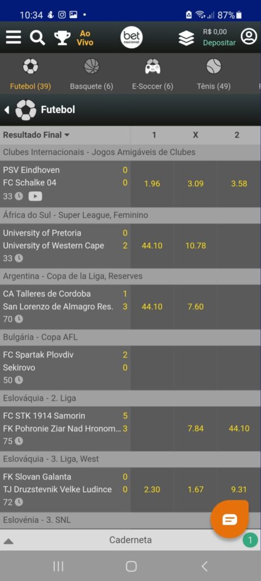Switch to the Tênis (49) tab

click(x=213, y=74)
